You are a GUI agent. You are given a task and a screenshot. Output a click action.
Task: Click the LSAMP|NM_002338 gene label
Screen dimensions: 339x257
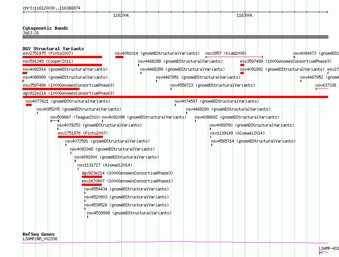tap(40, 239)
